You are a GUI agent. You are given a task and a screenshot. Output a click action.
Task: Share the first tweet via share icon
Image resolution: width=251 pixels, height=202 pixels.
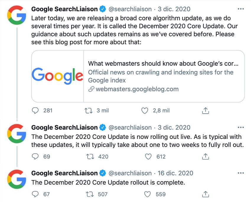click(x=206, y=111)
